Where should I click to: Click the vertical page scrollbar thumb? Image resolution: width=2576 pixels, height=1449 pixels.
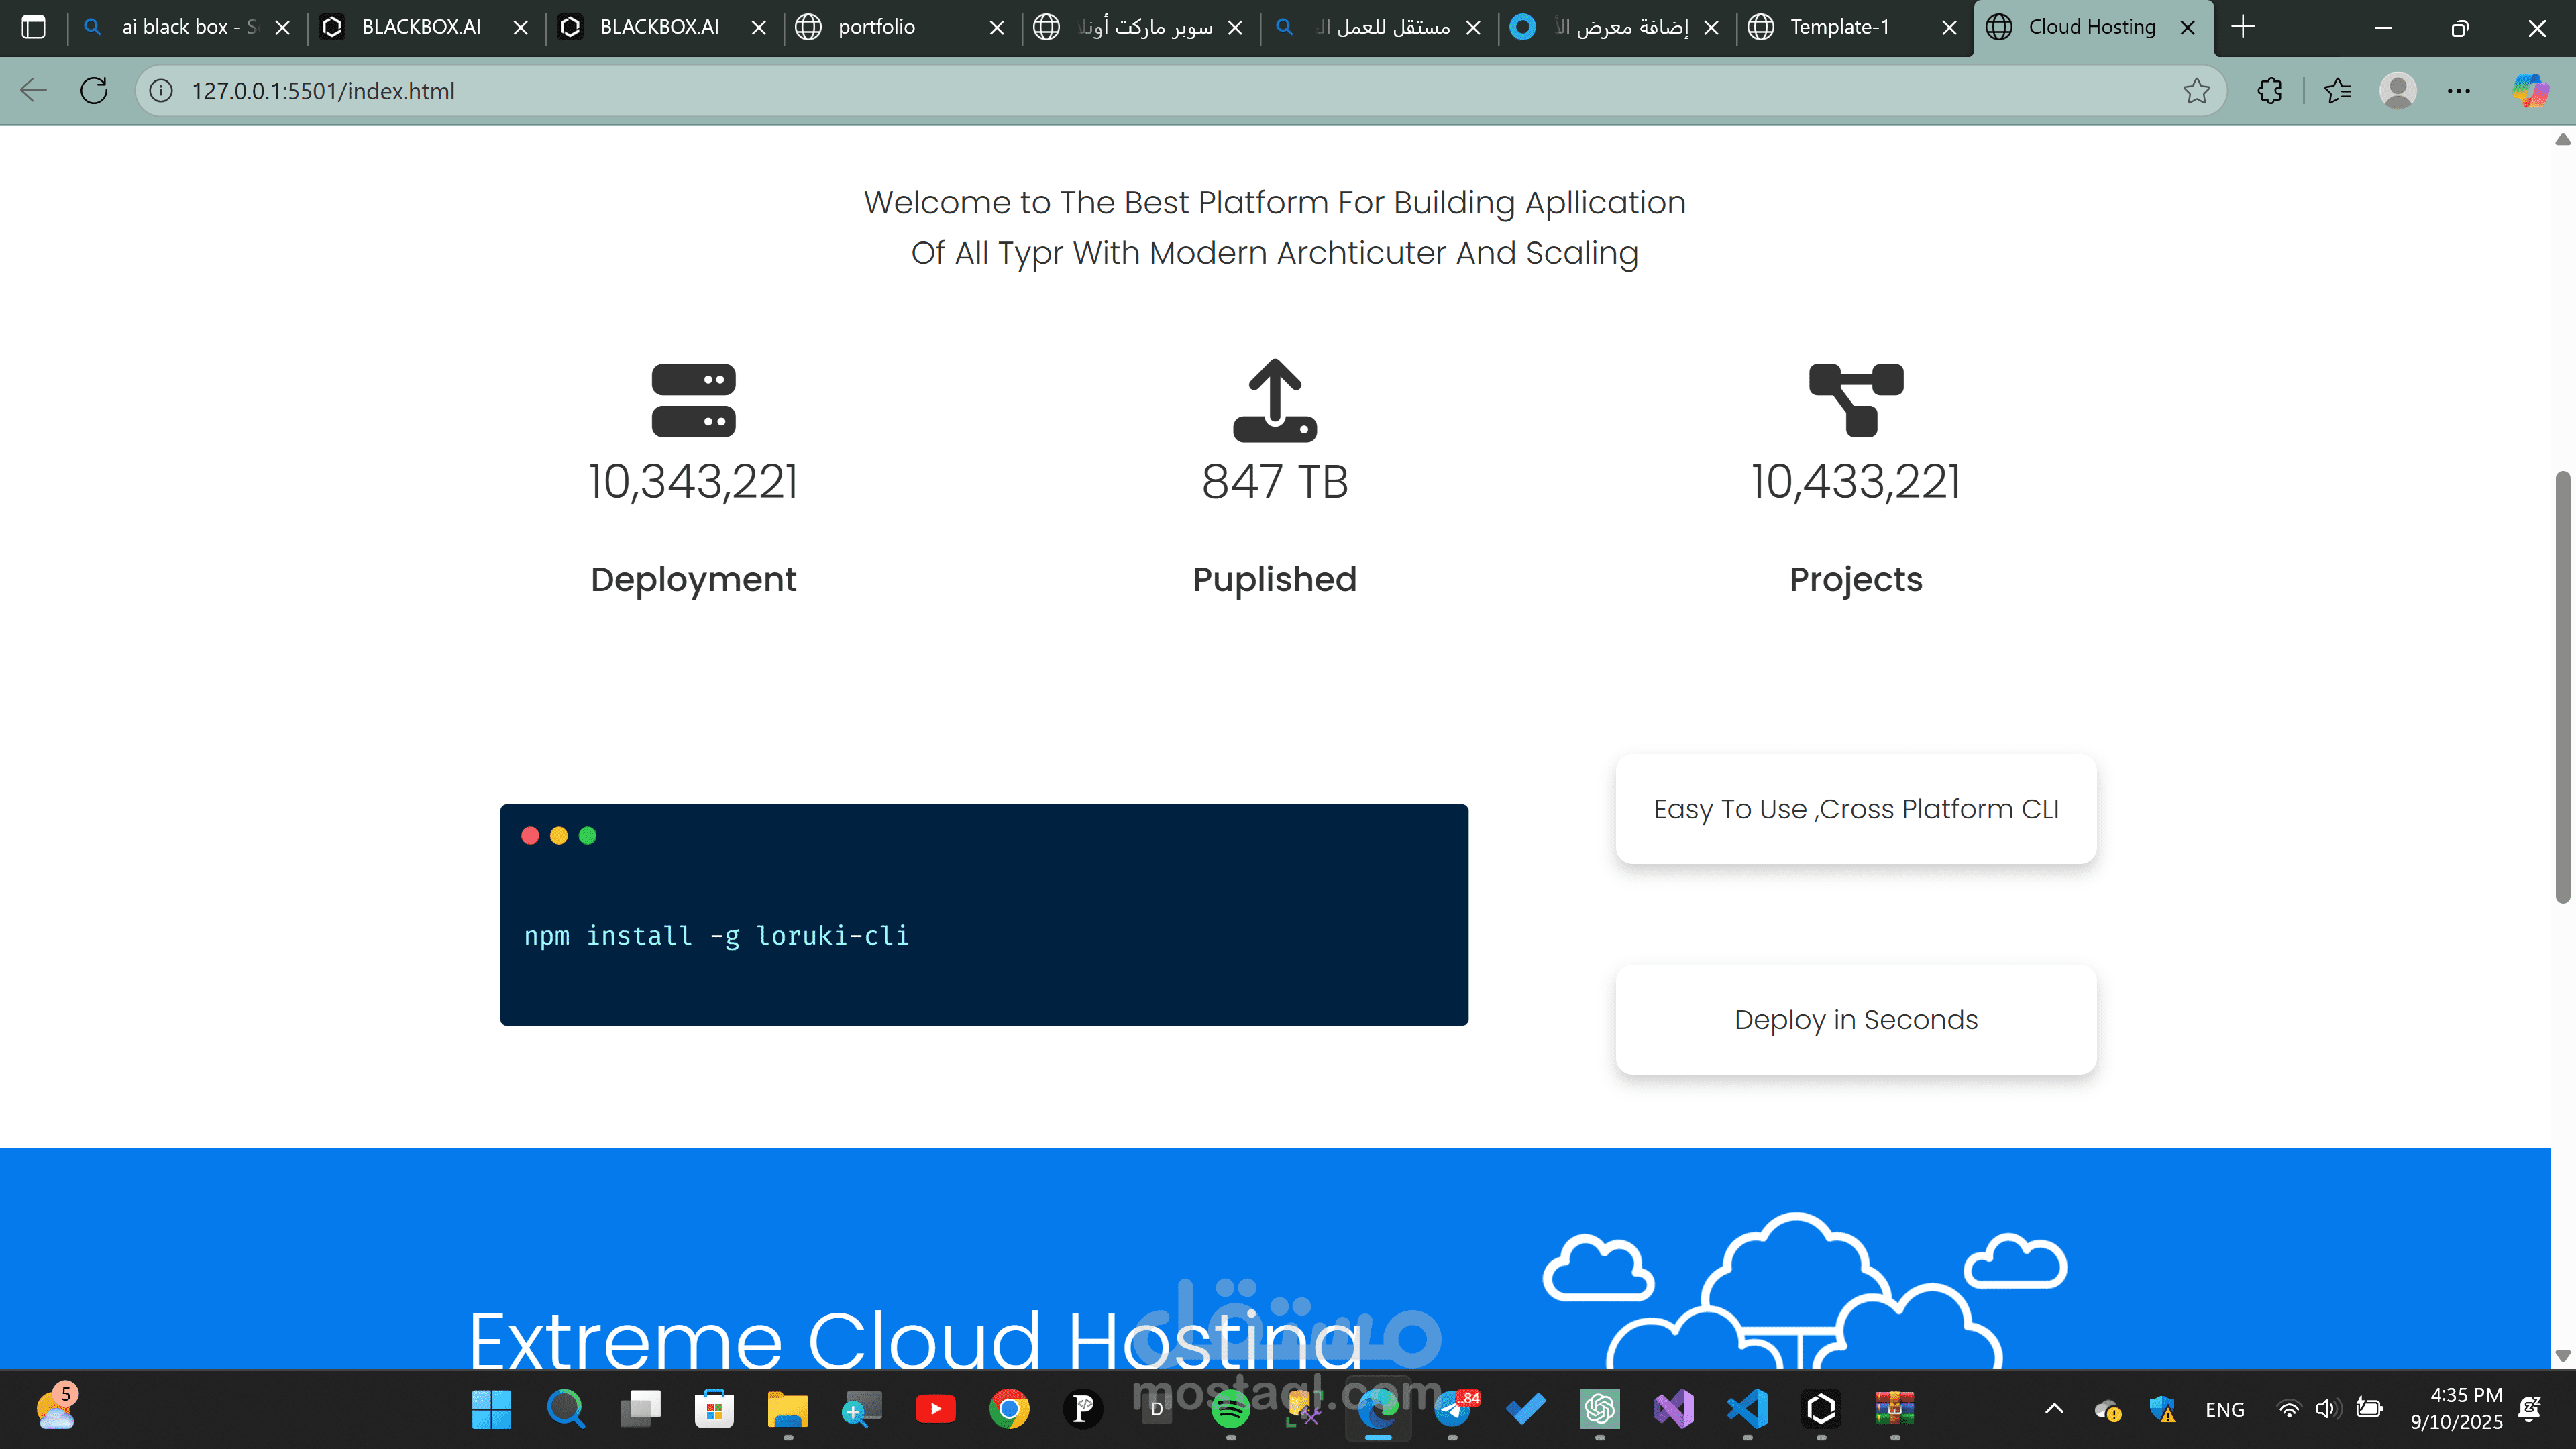2562,687
